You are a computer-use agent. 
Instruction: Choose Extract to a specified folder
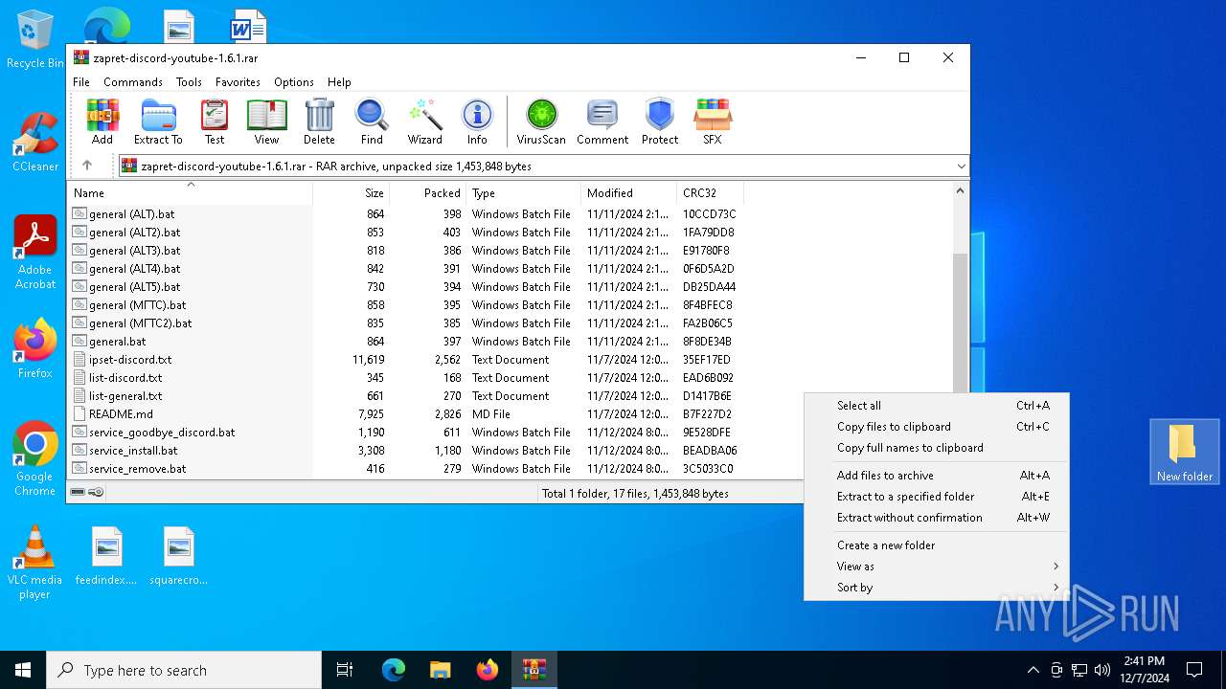click(936, 497)
